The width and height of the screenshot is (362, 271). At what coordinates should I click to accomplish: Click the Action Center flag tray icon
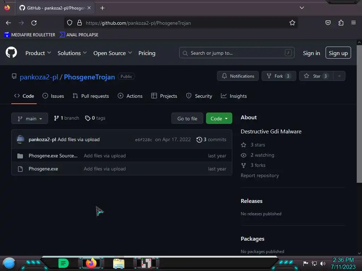click(x=305, y=263)
